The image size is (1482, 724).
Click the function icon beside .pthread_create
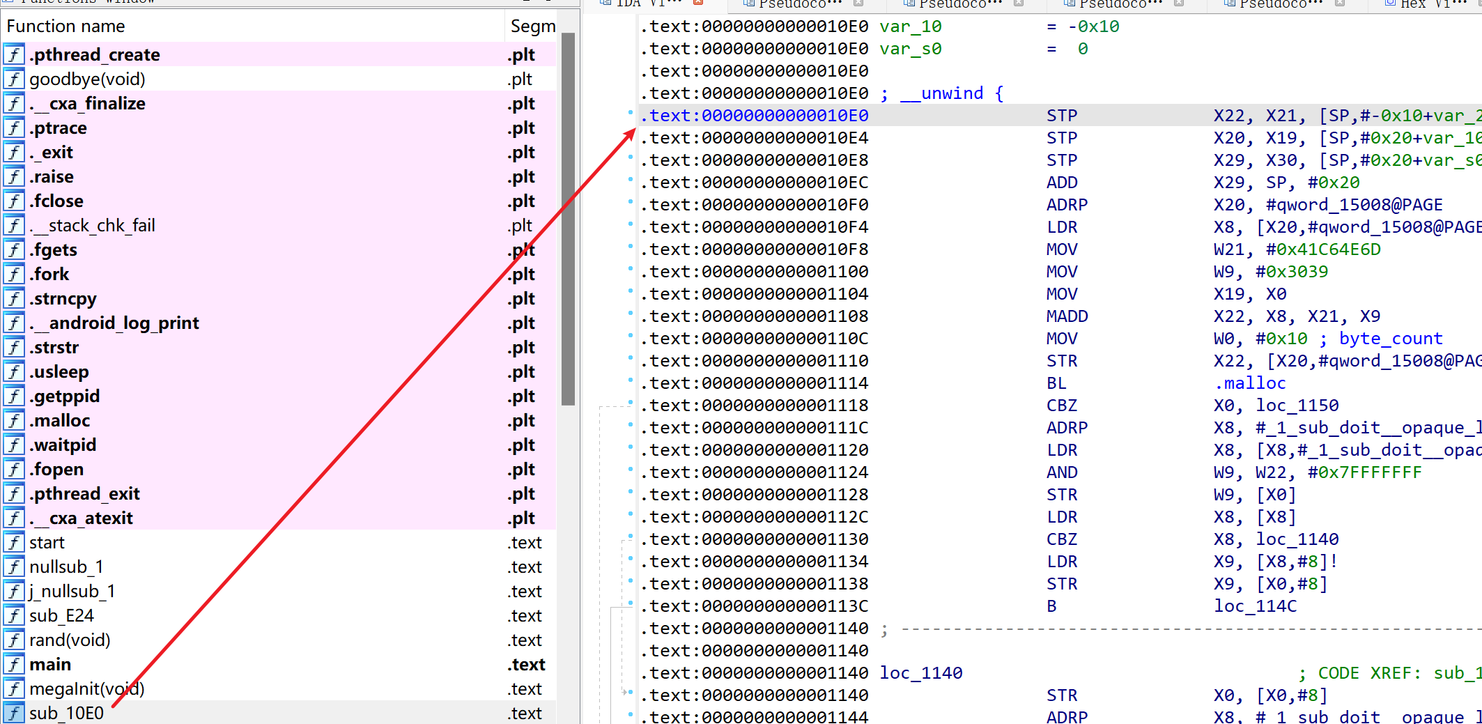[14, 54]
